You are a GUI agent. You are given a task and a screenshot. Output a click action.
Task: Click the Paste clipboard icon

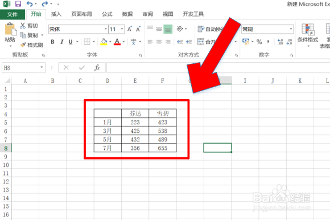[10, 29]
